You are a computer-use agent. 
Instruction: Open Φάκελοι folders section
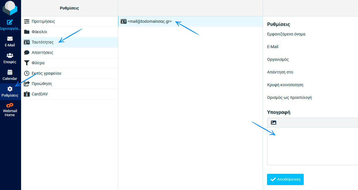point(39,32)
